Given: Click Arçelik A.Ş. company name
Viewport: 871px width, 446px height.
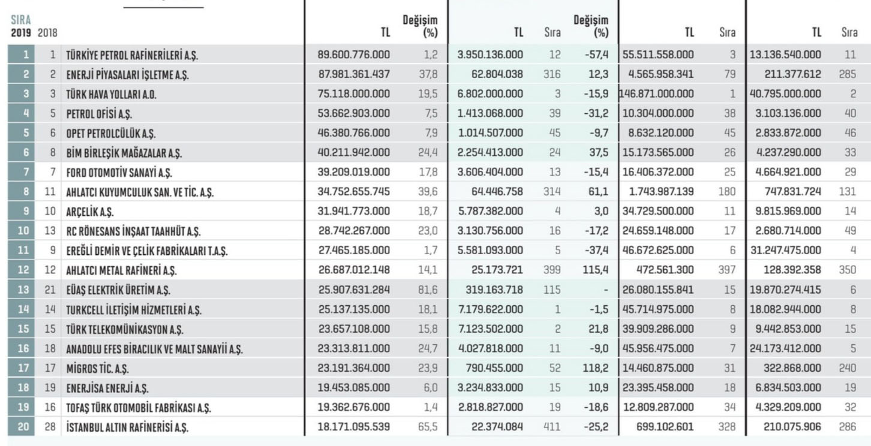Looking at the screenshot, I should click(89, 212).
